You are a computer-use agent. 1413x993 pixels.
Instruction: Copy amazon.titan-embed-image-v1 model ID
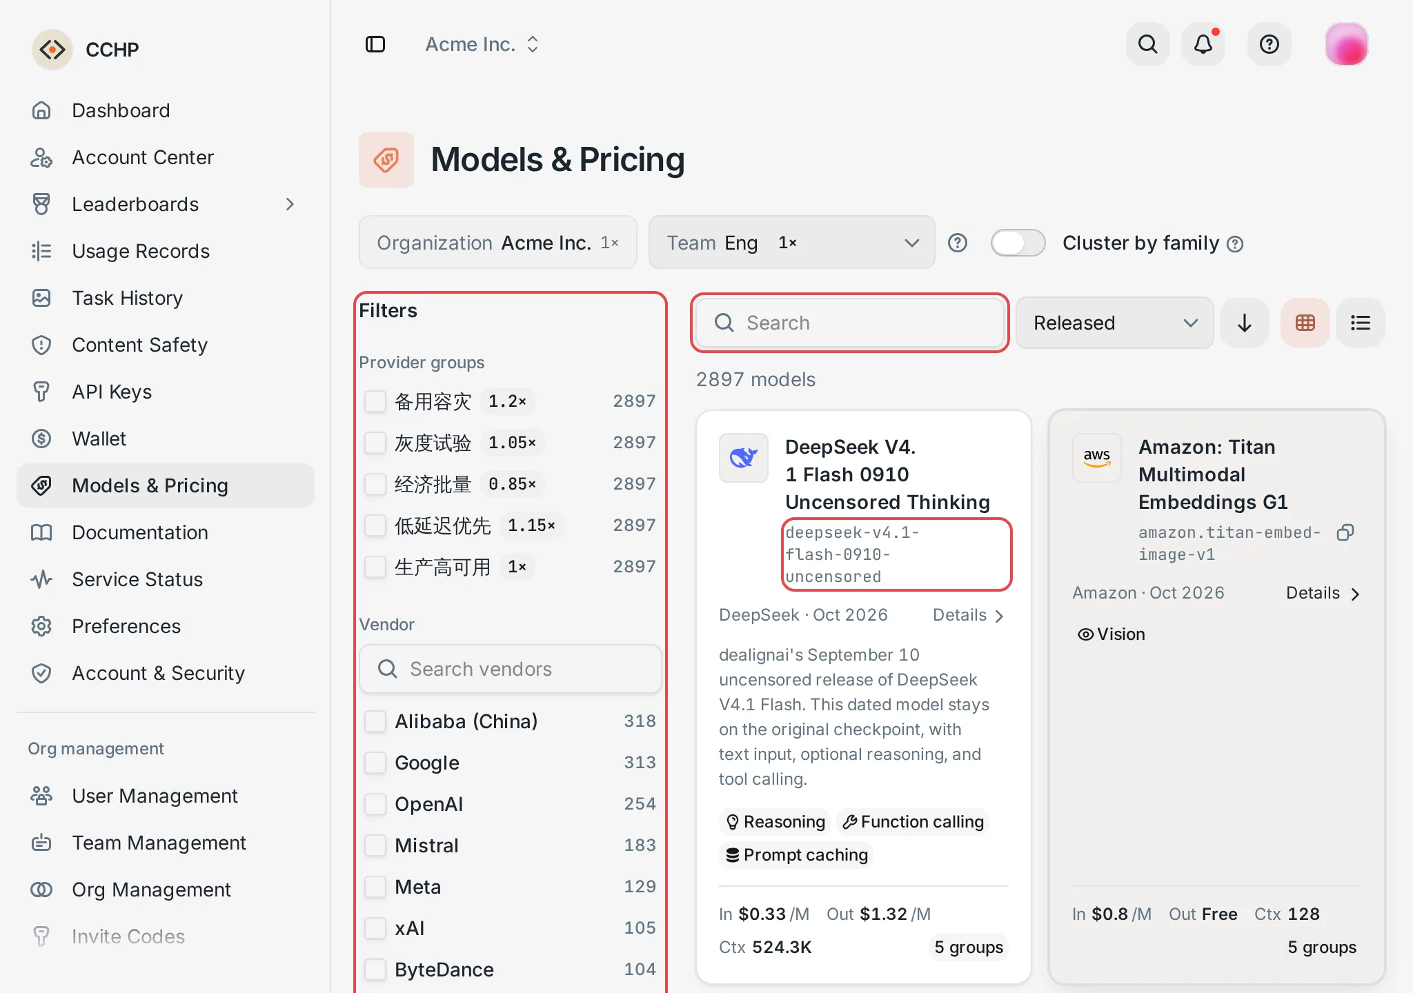point(1345,532)
